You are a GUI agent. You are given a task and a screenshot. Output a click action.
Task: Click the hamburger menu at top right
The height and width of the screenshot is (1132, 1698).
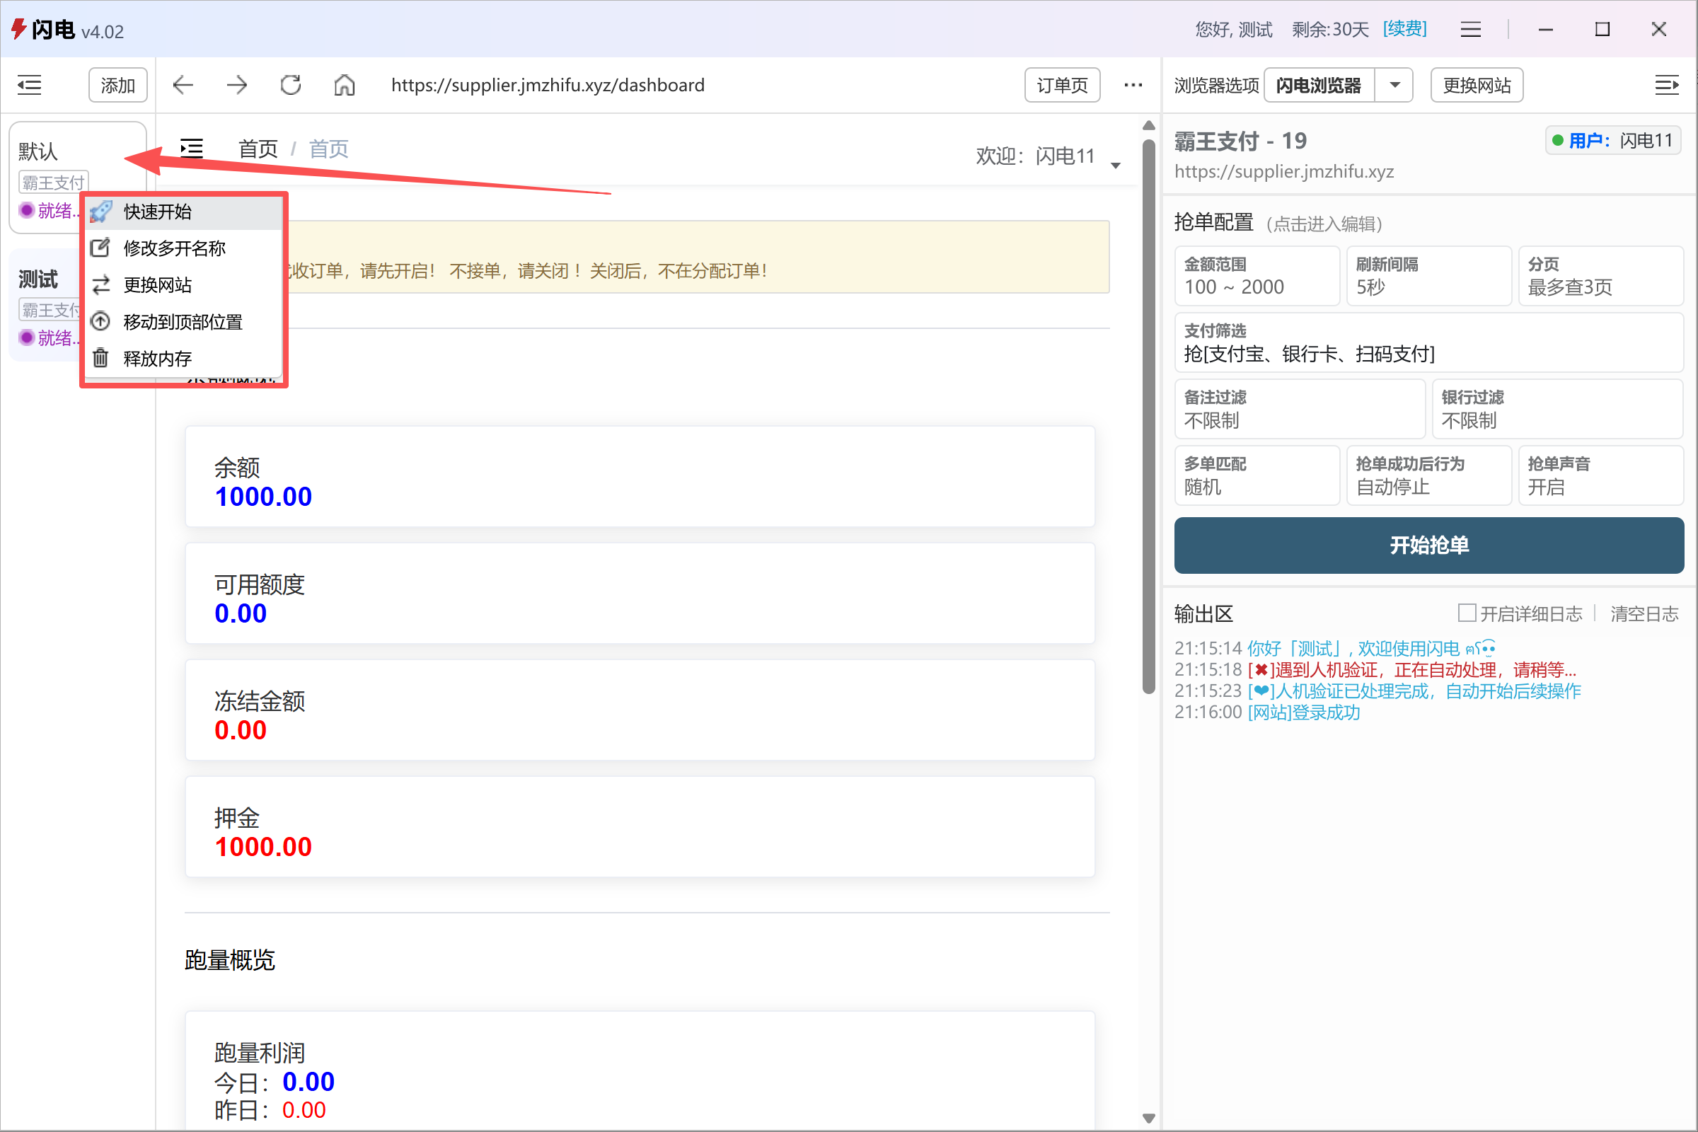[1471, 30]
